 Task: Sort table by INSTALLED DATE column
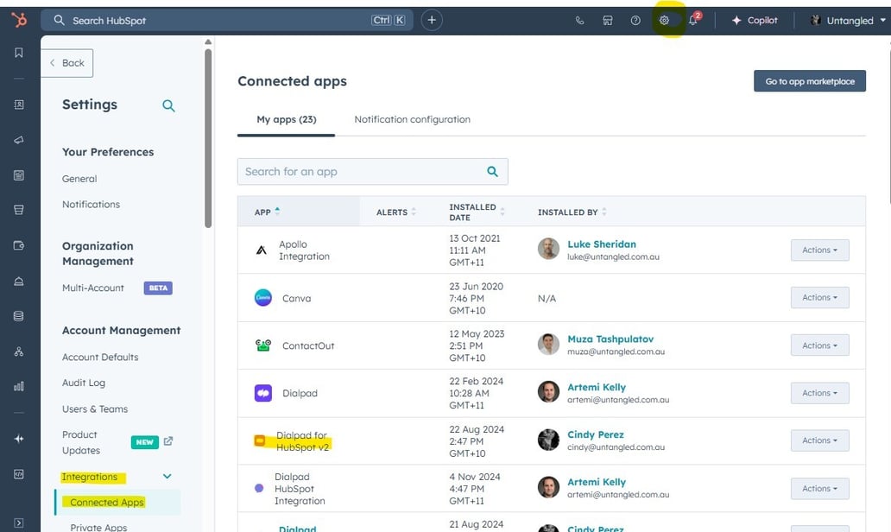(477, 212)
